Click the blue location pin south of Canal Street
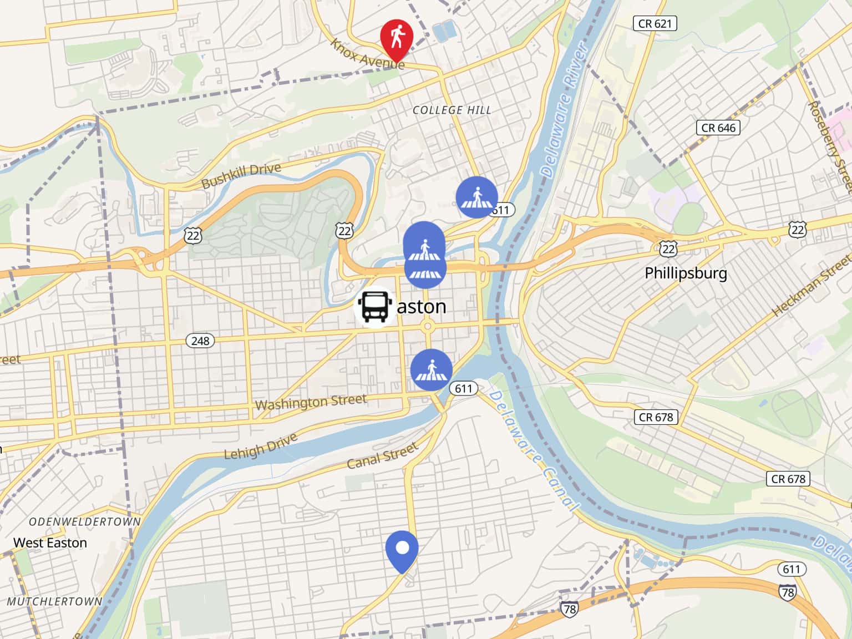The height and width of the screenshot is (639, 852). tap(402, 551)
